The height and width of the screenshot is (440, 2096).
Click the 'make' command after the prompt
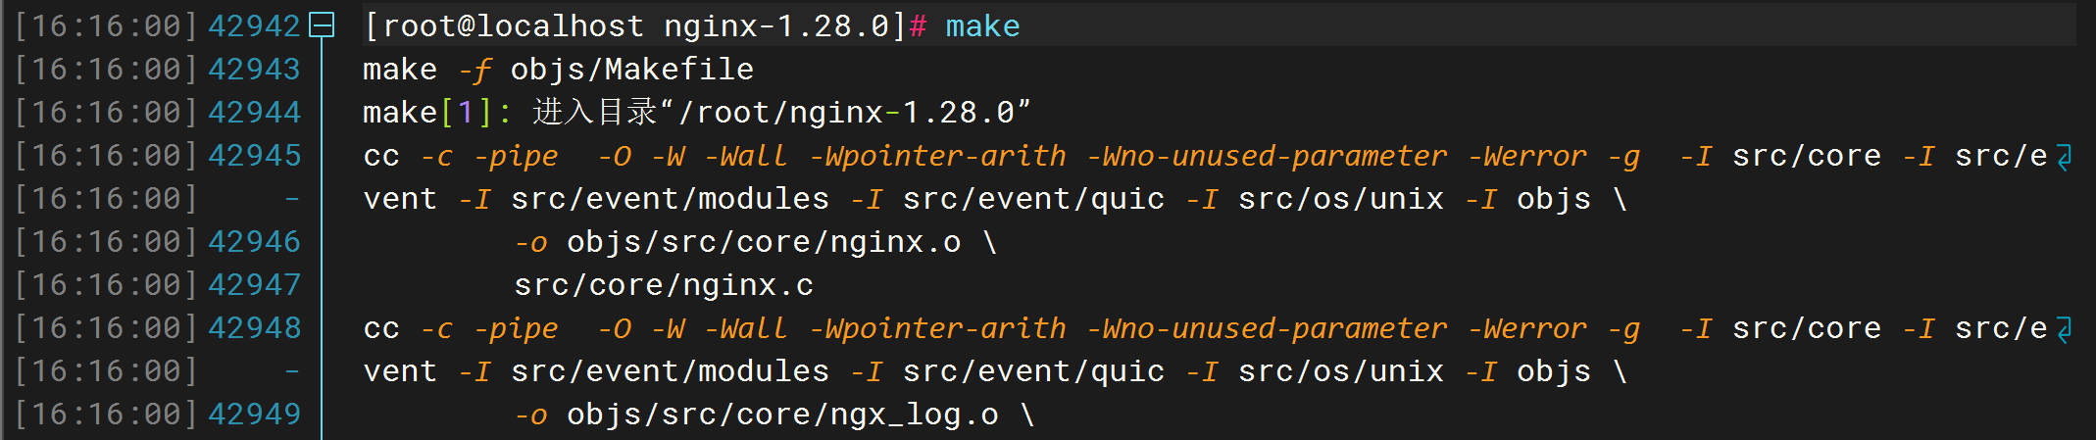[982, 26]
